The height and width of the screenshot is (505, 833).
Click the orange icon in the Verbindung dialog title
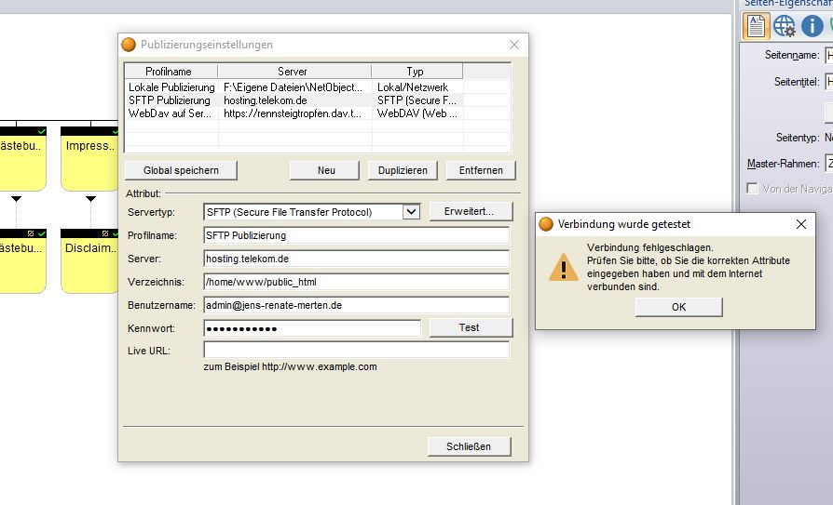(x=546, y=224)
